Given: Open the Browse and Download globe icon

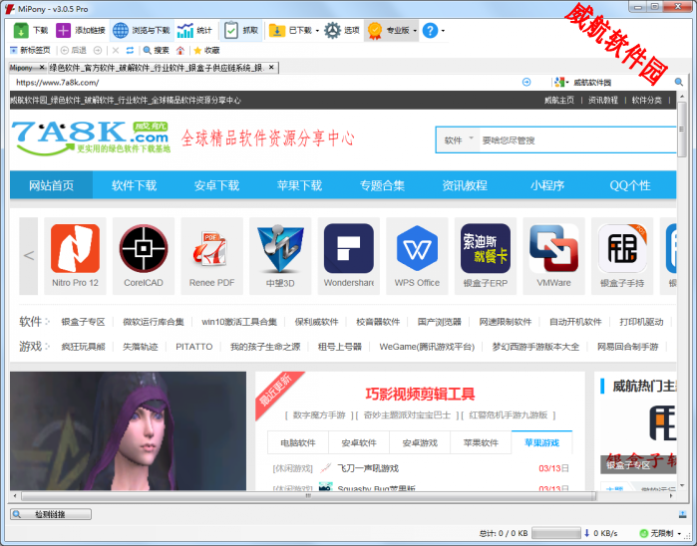Looking at the screenshot, I should [121, 31].
